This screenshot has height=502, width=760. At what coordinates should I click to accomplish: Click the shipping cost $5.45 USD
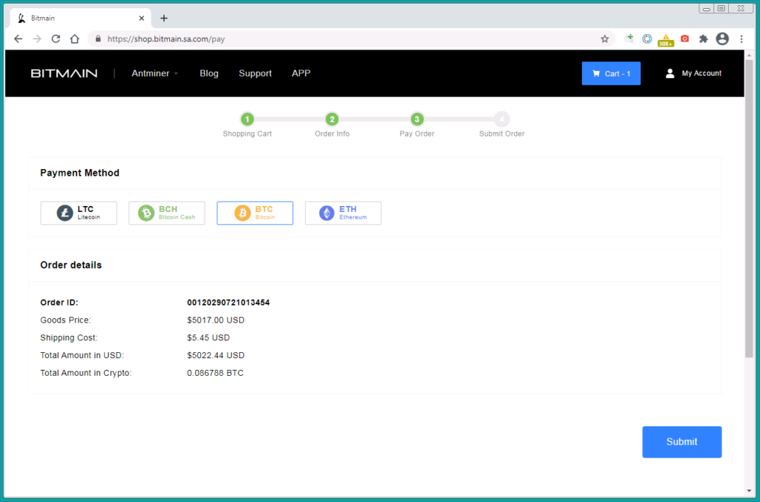(x=209, y=338)
